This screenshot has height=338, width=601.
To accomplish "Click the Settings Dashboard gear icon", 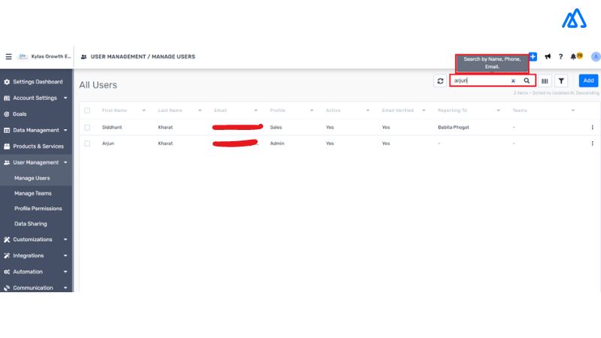I will pos(7,82).
